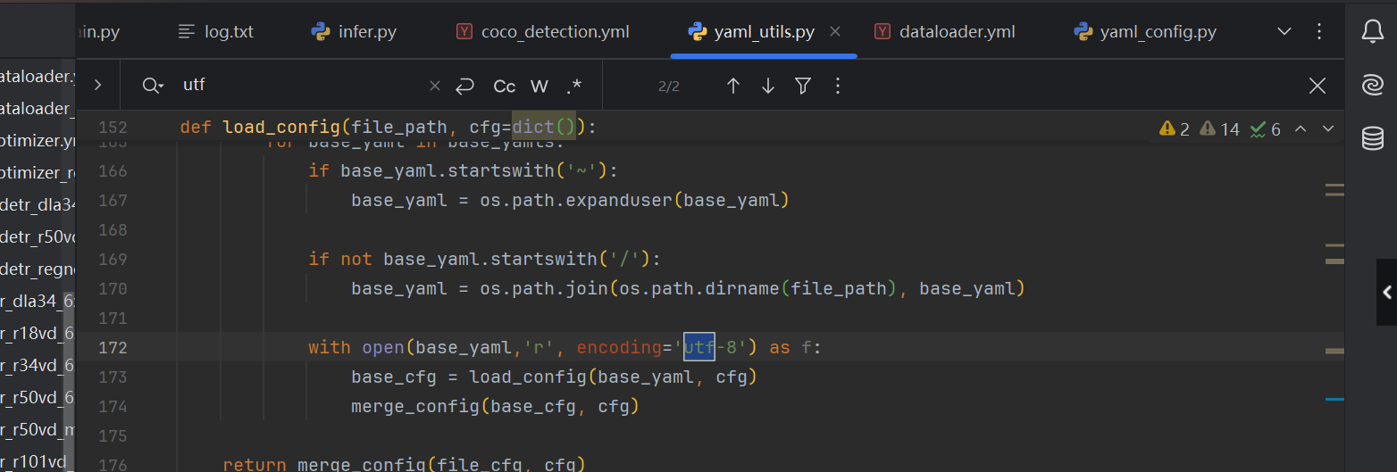Viewport: 1397px width, 472px height.
Task: Select the detr_dla34 file in project tree
Action: 37,204
